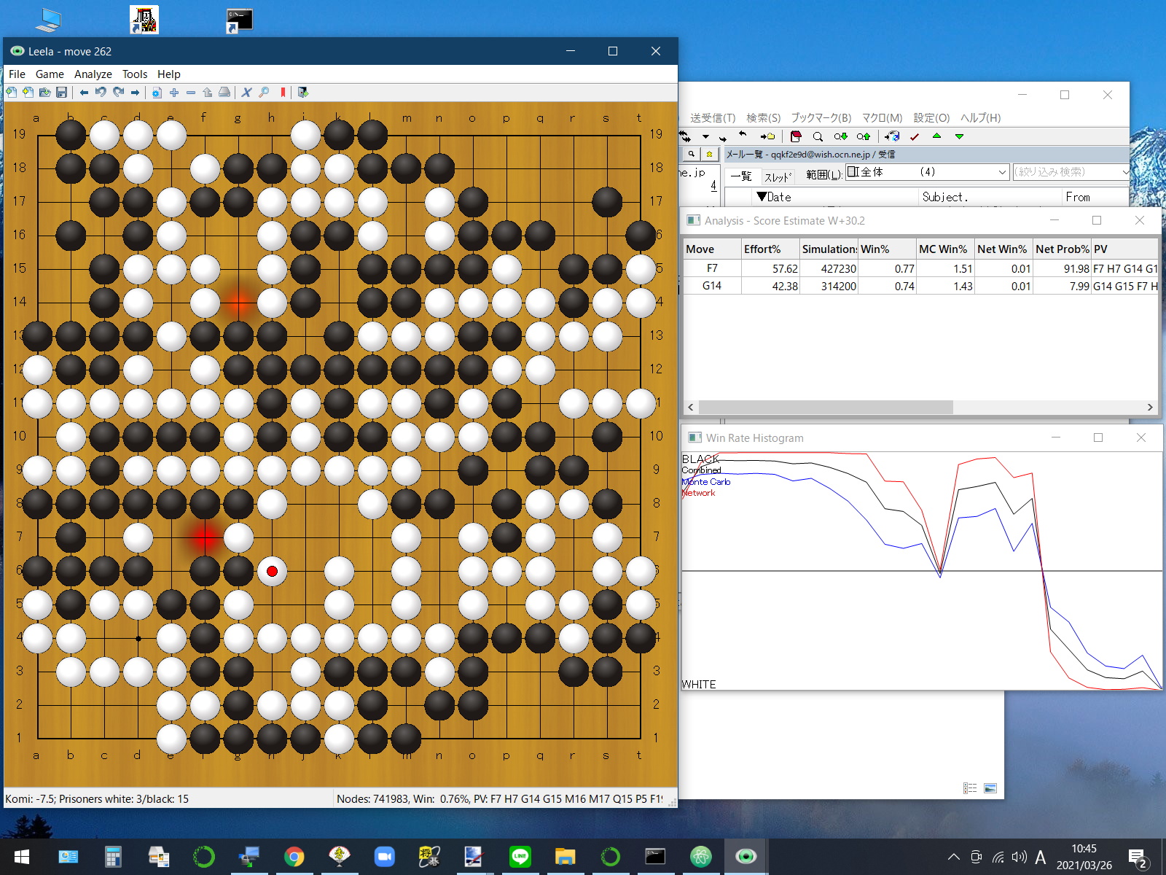Click the Open game folder icon
The height and width of the screenshot is (875, 1166).
(45, 93)
